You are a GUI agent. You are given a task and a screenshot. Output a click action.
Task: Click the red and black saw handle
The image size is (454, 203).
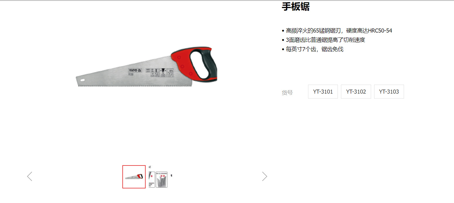pyautogui.click(x=194, y=64)
